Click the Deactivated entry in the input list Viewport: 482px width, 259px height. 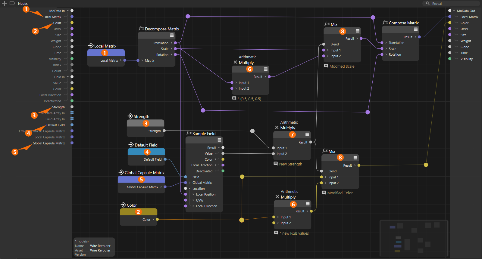point(52,101)
